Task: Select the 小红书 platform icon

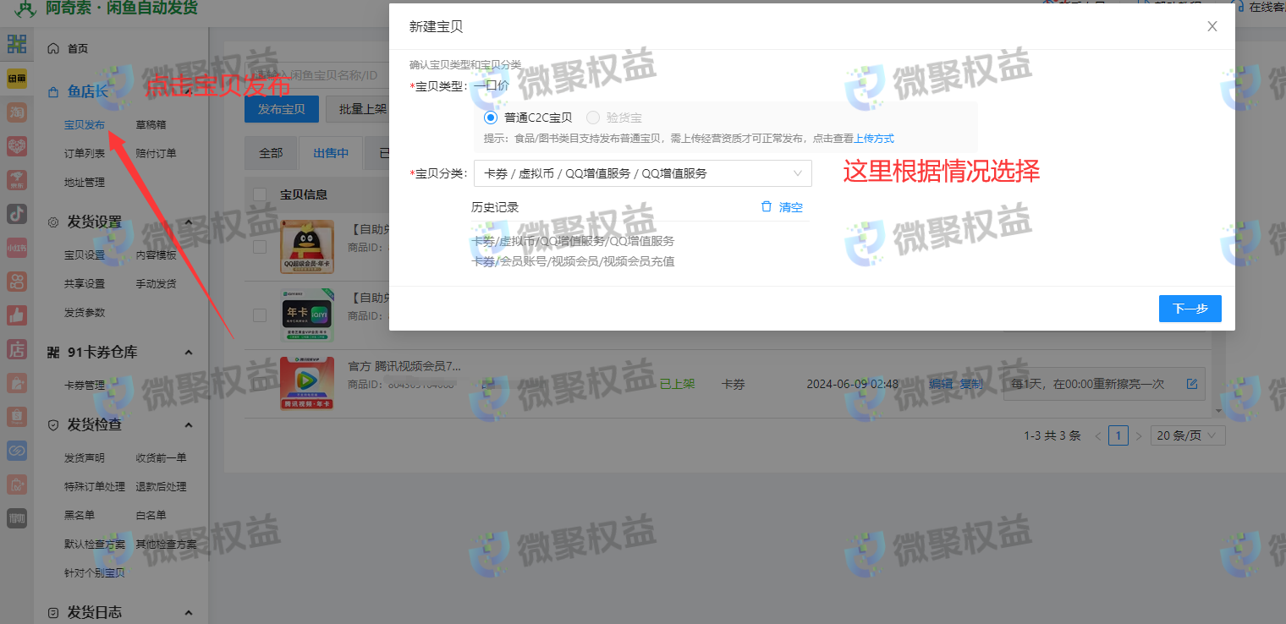Action: 17,247
